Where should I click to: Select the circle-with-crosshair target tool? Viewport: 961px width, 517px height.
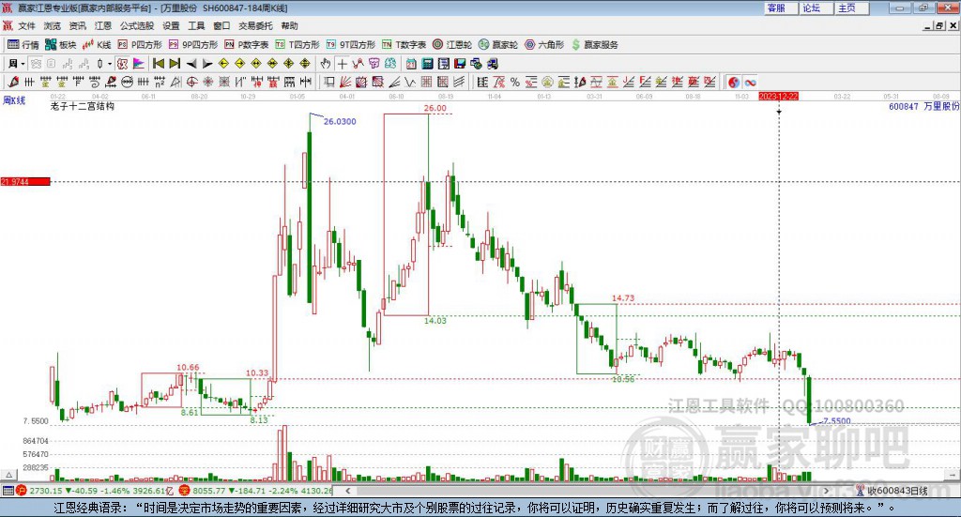pos(191,82)
